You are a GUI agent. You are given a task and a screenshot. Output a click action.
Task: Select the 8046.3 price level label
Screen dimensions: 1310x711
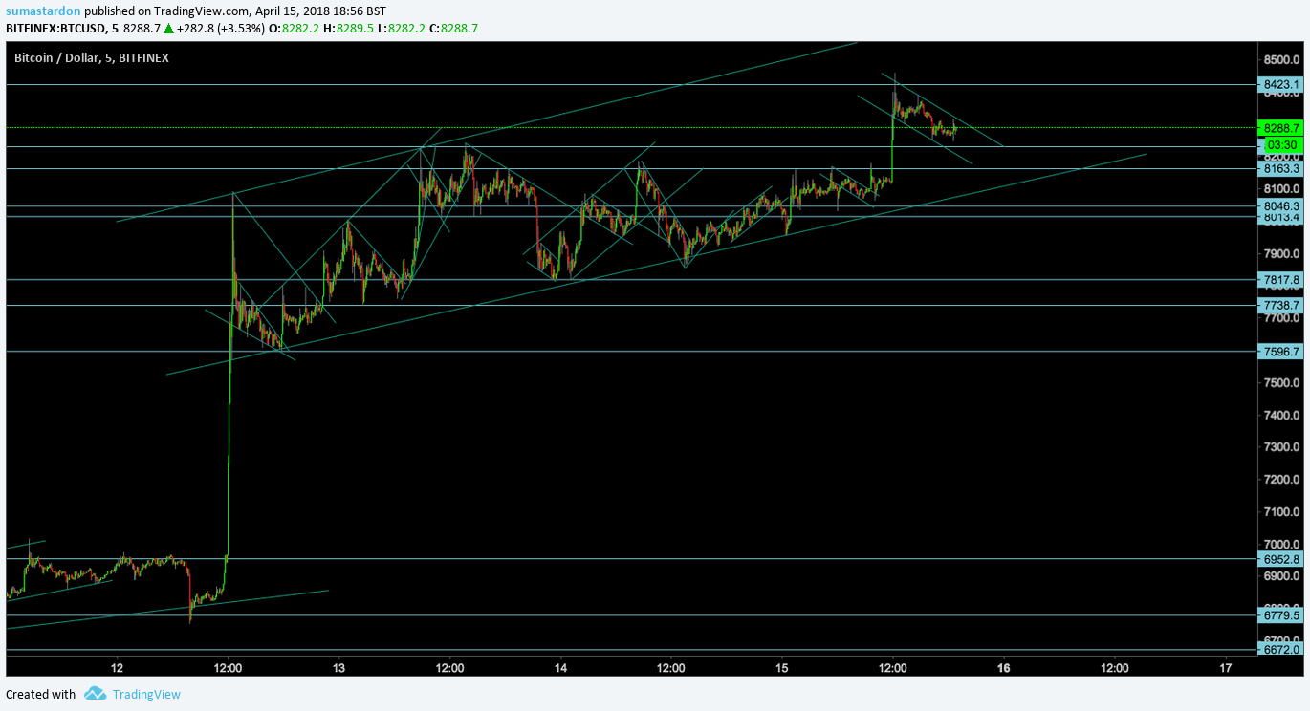pos(1282,206)
